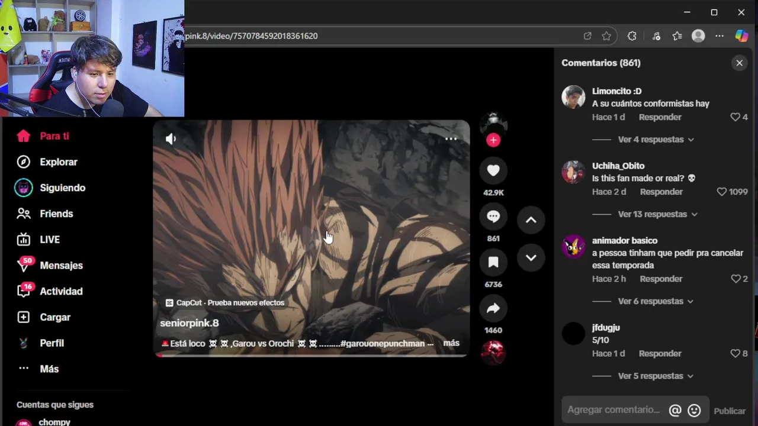Open browser Settings and more menu
Viewport: 758px width, 426px height.
coord(720,36)
